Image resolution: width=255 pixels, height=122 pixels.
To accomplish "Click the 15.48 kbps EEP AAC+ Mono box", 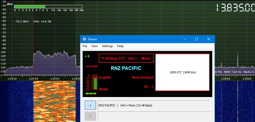I will coord(126,58).
